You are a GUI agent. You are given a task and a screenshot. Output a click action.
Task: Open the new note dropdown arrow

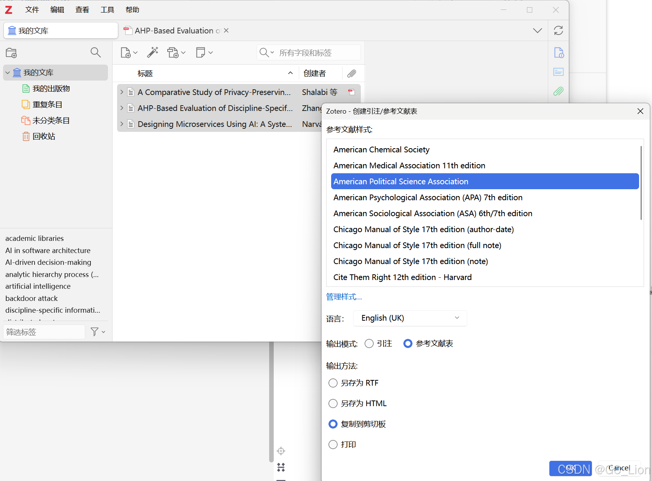pyautogui.click(x=211, y=52)
